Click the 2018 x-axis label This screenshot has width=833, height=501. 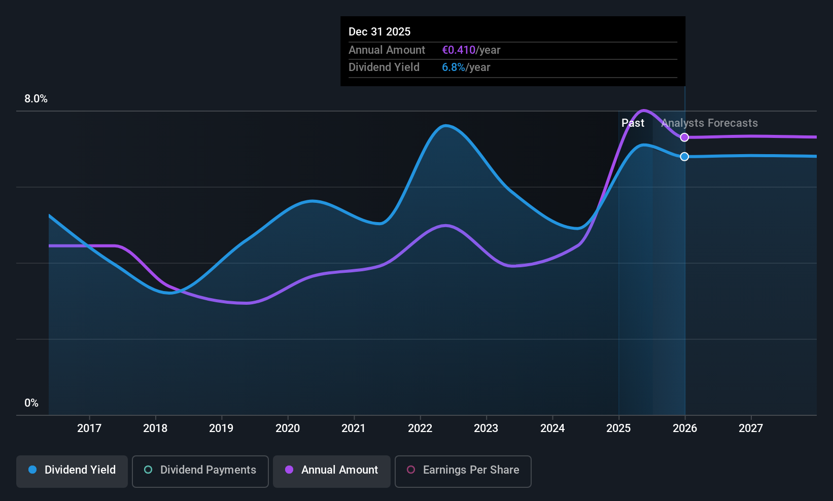coord(155,428)
